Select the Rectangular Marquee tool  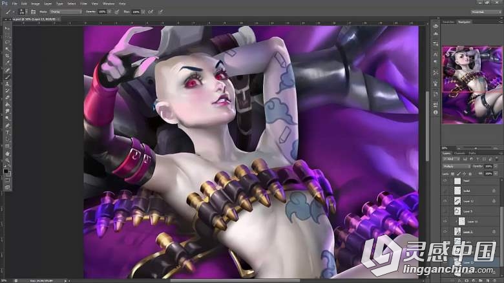coord(7,36)
